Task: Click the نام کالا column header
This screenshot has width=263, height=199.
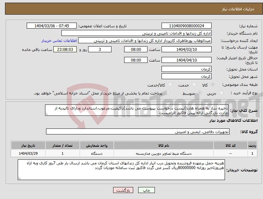Action: point(164,145)
